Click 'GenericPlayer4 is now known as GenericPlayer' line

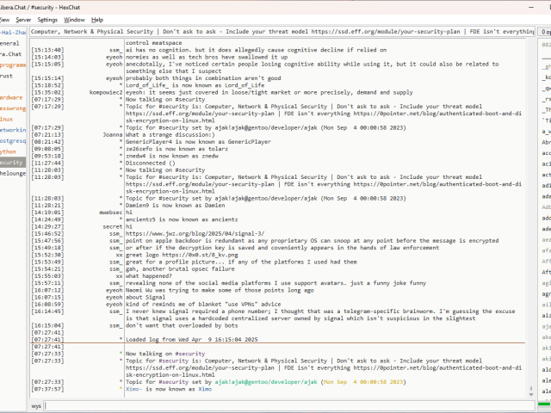198,141
